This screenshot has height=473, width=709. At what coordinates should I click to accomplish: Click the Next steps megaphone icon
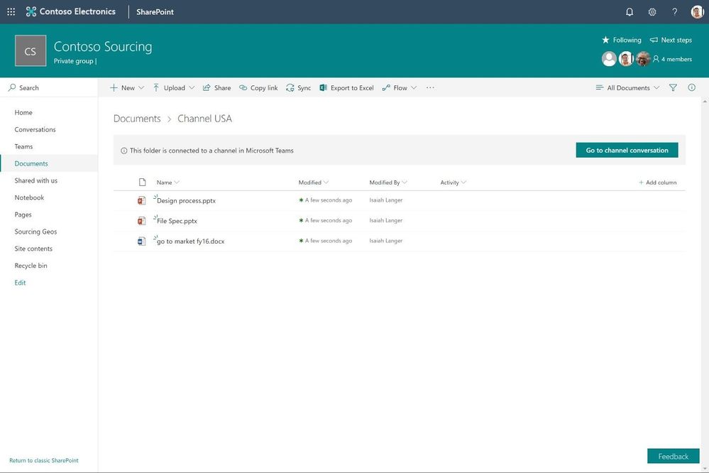(654, 40)
